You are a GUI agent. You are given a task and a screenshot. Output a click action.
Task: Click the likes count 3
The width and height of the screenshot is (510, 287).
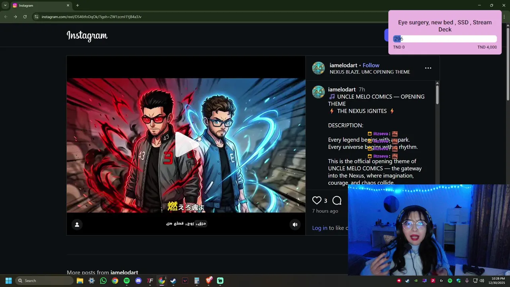click(x=326, y=201)
